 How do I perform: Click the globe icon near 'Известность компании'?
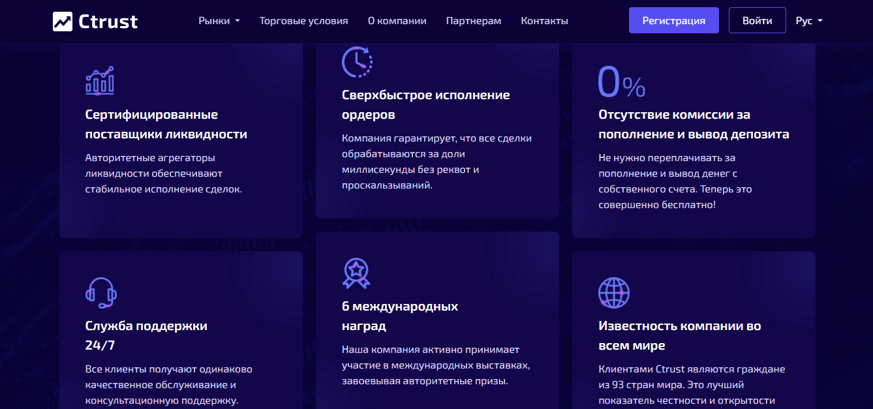(x=613, y=293)
